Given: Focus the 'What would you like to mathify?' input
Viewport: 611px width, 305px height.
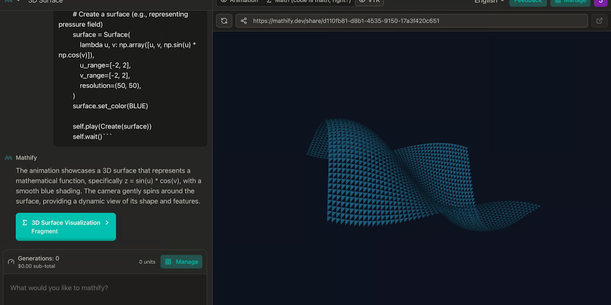Looking at the screenshot, I should [105, 288].
